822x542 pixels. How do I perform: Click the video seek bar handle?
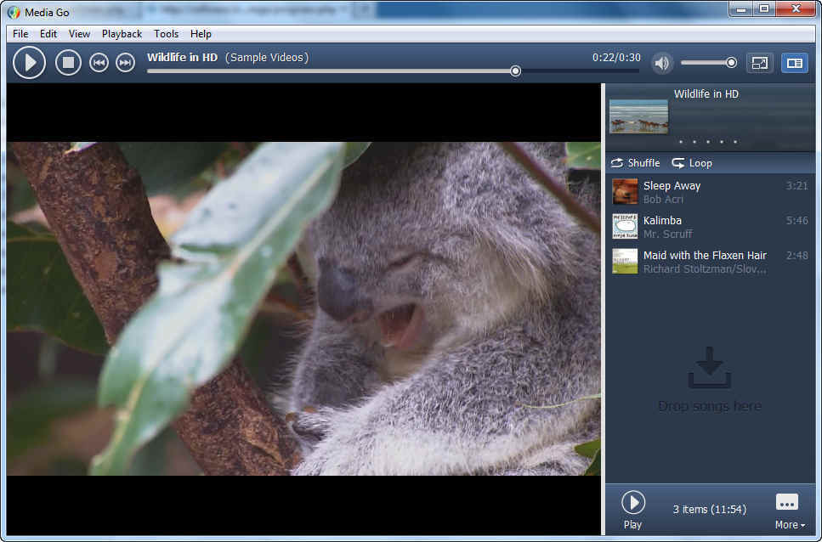(515, 71)
